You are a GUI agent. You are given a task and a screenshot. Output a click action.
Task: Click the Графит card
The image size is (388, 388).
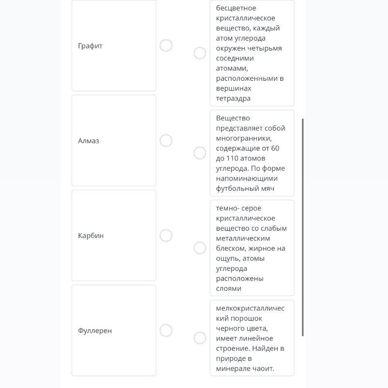coord(114,45)
